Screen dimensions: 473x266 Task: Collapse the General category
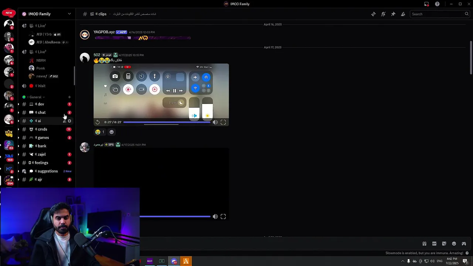click(35, 97)
